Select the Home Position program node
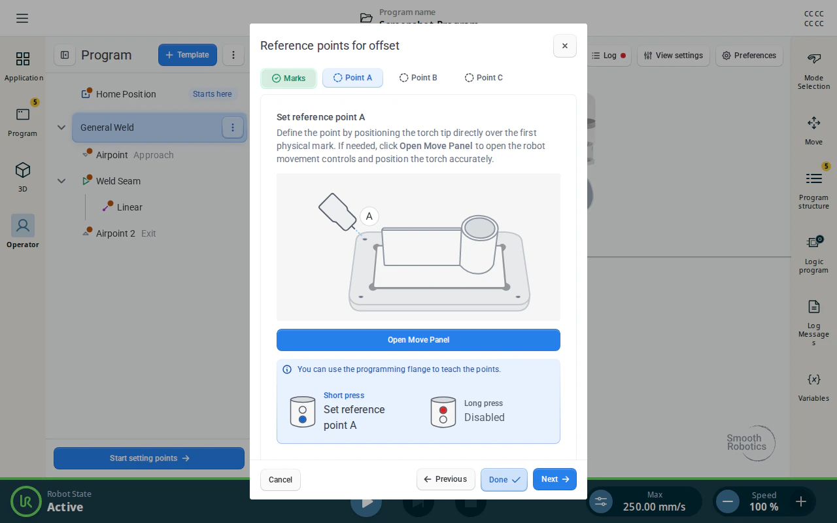The image size is (837, 523). tap(126, 94)
